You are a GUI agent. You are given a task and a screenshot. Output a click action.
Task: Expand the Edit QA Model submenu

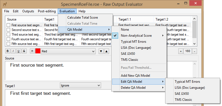[x=139, y=82]
